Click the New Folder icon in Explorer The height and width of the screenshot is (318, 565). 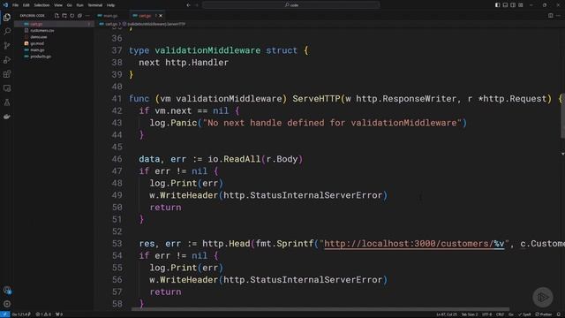(64, 16)
